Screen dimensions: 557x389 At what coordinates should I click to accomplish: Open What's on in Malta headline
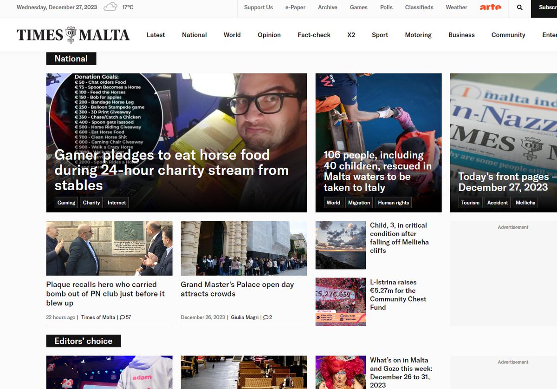402,372
